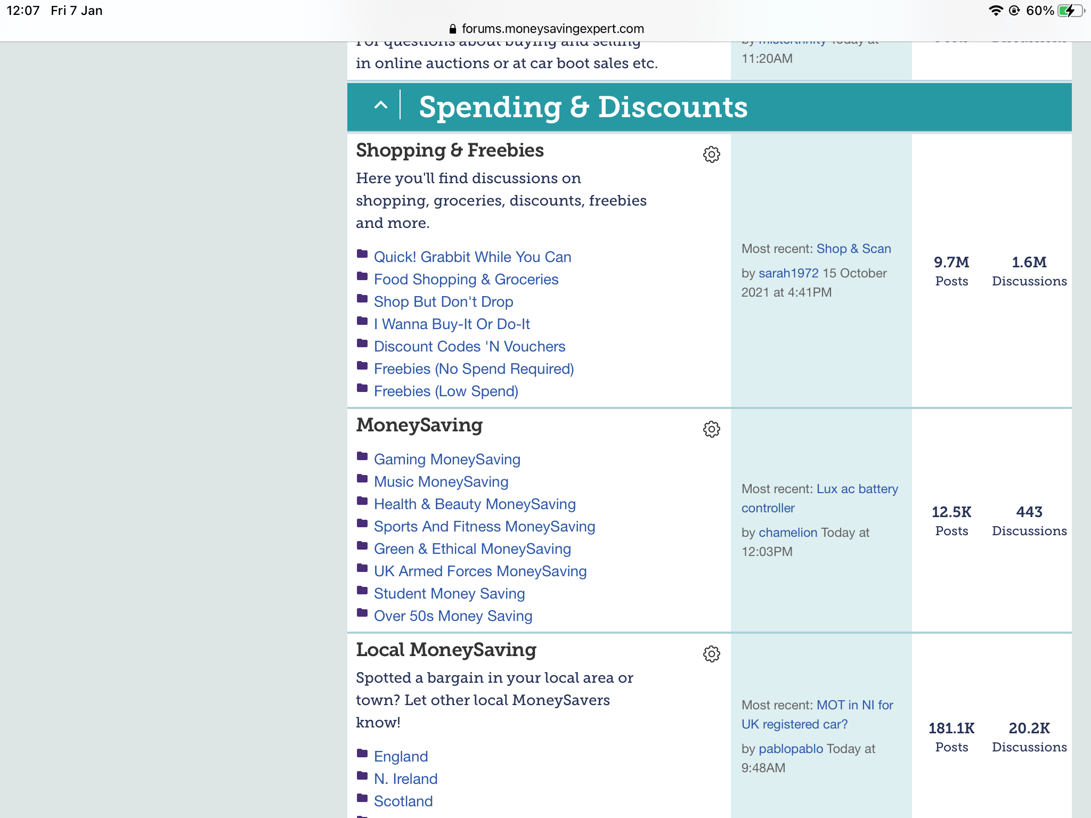The width and height of the screenshot is (1091, 818).
Task: Tap the 1.6M Discussions count
Action: tap(1029, 271)
